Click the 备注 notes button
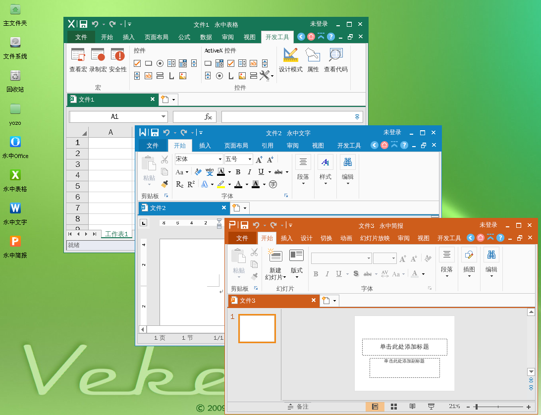 click(298, 407)
